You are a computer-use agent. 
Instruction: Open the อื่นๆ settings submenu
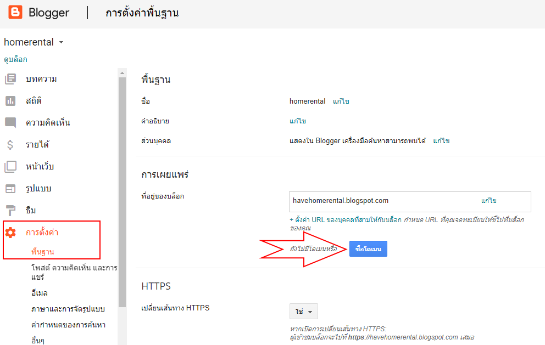[37, 341]
